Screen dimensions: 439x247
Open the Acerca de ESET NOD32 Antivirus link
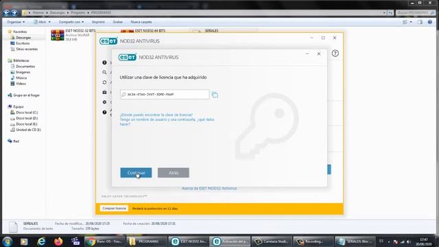coord(209,188)
